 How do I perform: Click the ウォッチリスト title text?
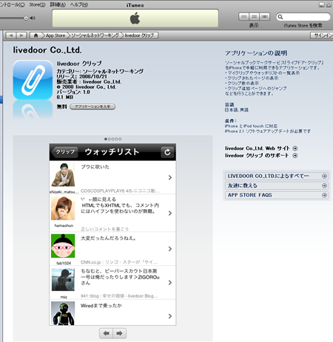tap(112, 152)
